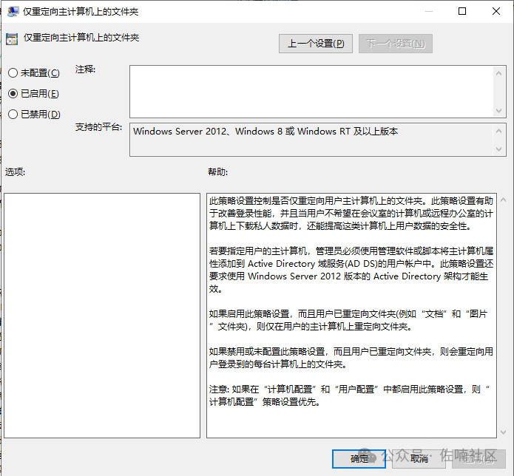
Task: Click the policy setting icon beside heading
Action: (x=12, y=39)
